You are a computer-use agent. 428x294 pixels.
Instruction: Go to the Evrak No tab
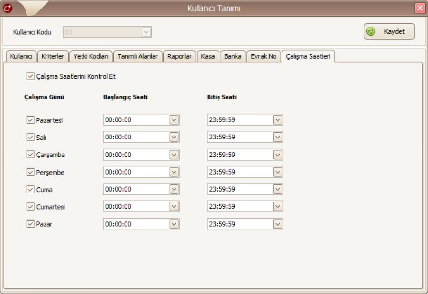(x=263, y=56)
